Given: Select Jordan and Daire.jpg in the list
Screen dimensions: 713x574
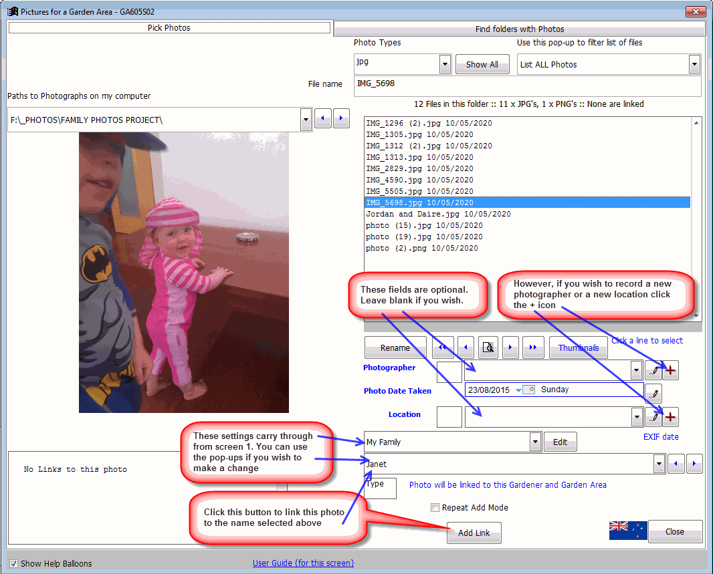Looking at the screenshot, I should pyautogui.click(x=528, y=214).
